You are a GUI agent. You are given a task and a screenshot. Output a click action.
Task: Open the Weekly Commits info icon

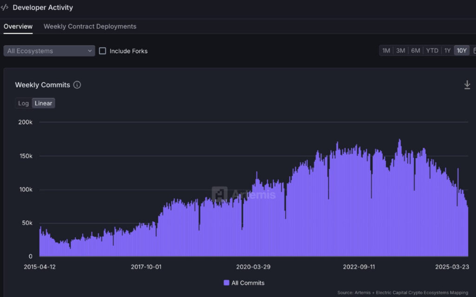[x=77, y=85]
